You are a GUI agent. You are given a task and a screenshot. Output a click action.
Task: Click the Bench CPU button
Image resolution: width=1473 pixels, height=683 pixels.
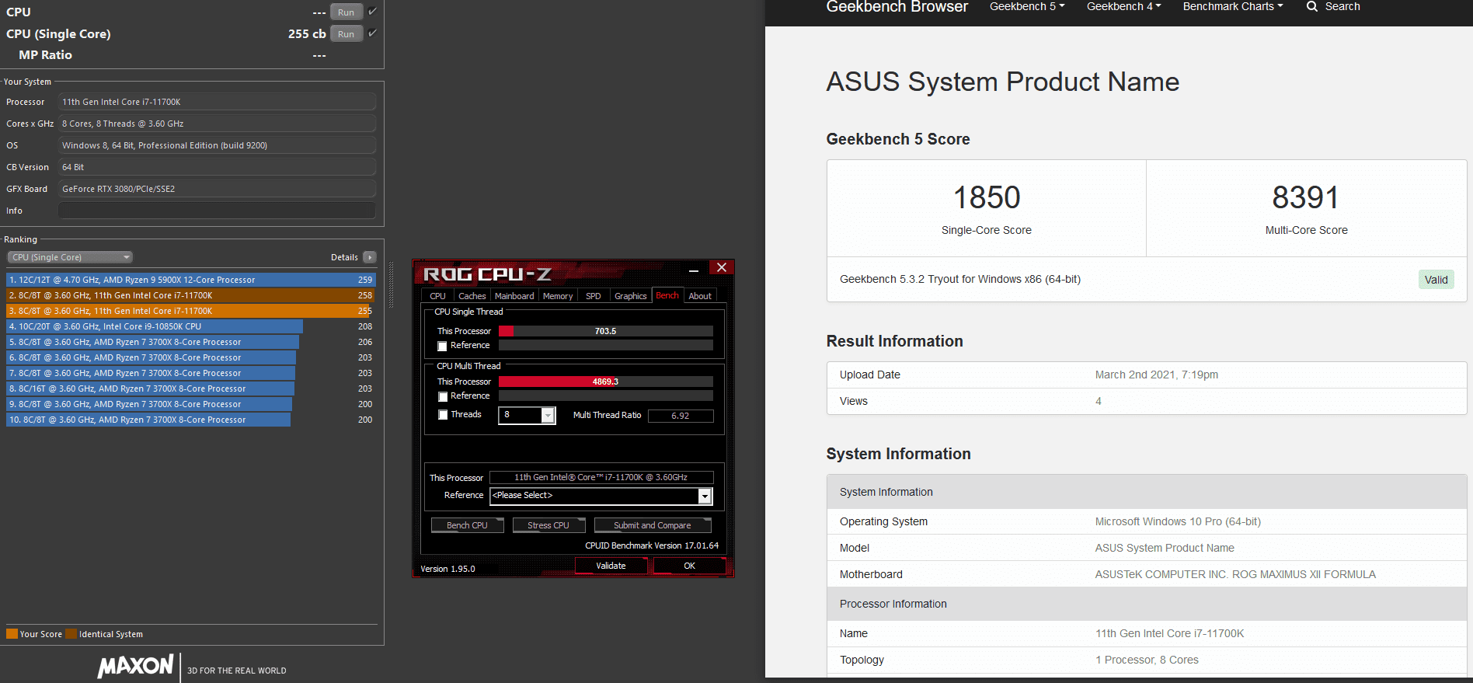[x=467, y=525]
